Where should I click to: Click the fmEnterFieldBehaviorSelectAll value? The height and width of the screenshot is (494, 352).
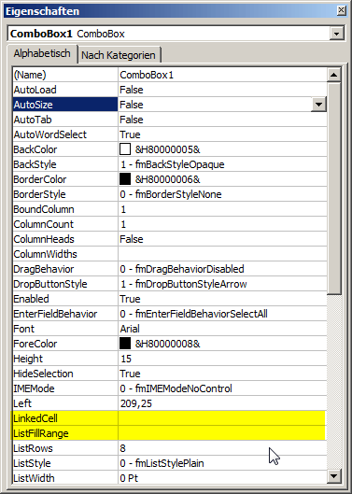tap(222, 314)
